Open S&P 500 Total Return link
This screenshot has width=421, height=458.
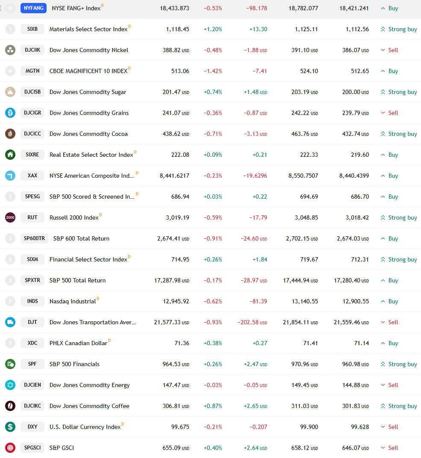pyautogui.click(x=77, y=280)
